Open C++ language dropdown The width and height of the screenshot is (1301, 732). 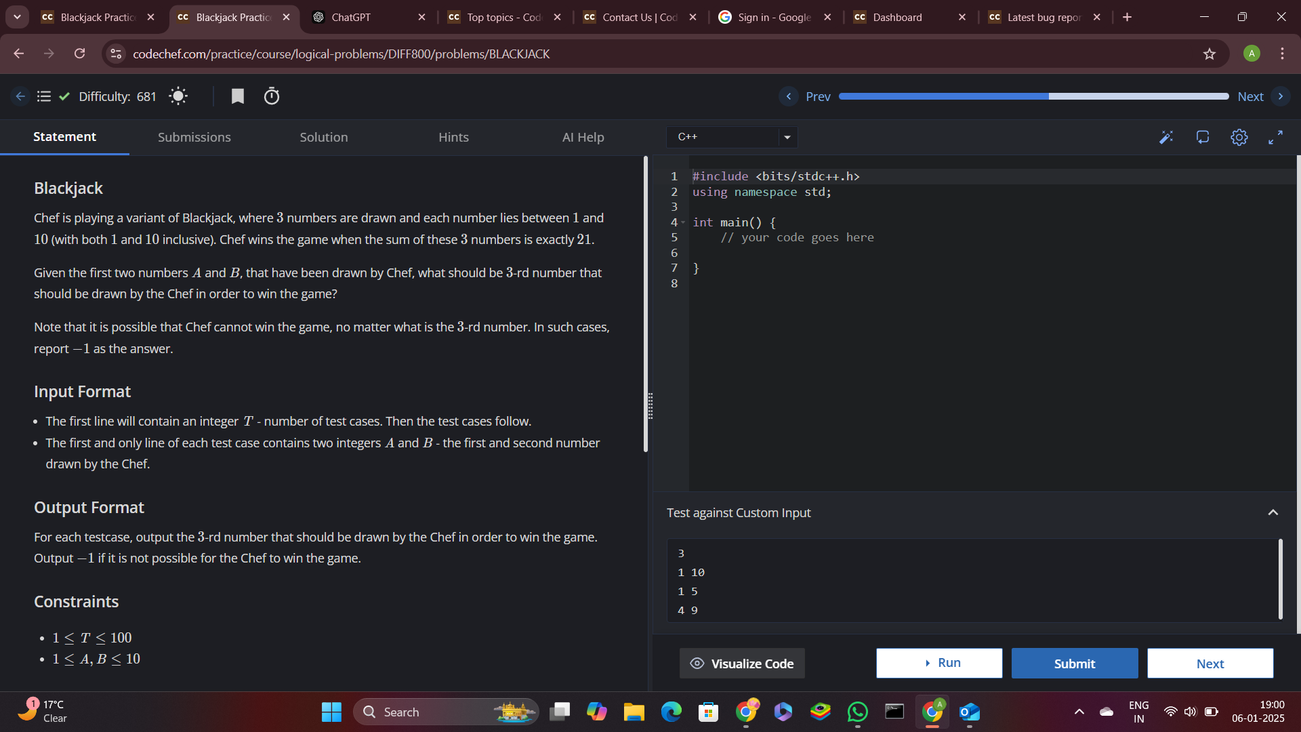(x=732, y=137)
